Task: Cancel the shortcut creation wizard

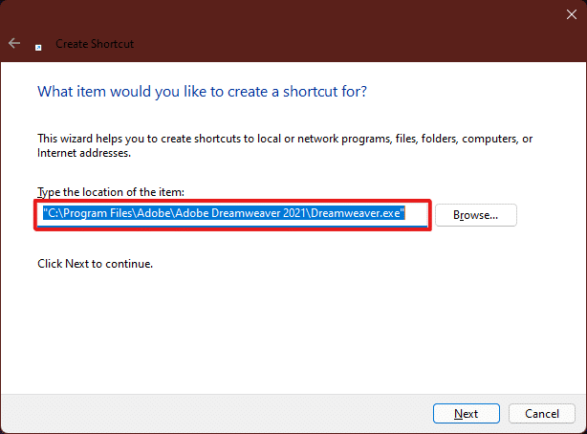Action: point(542,413)
